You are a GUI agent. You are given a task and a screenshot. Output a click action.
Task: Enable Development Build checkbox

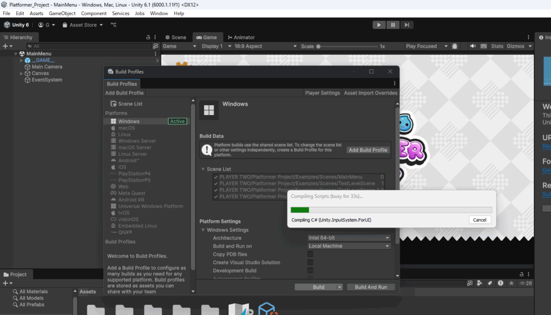tap(310, 271)
